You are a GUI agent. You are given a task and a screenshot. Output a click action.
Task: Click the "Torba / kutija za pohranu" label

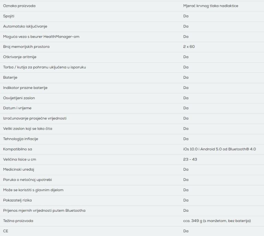click(45, 67)
